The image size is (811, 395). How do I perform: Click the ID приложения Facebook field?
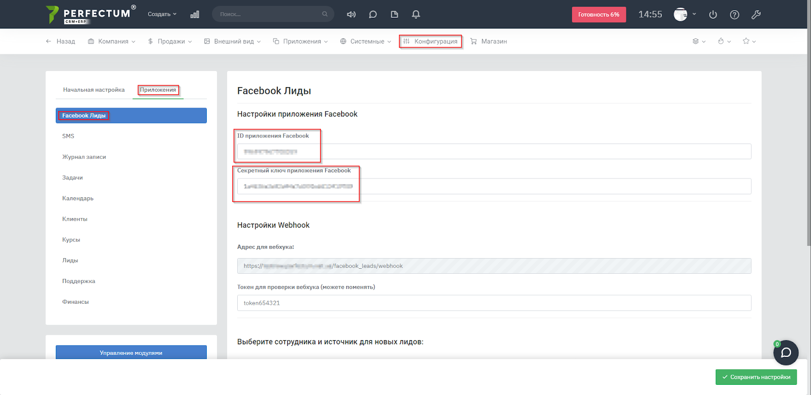(x=494, y=152)
